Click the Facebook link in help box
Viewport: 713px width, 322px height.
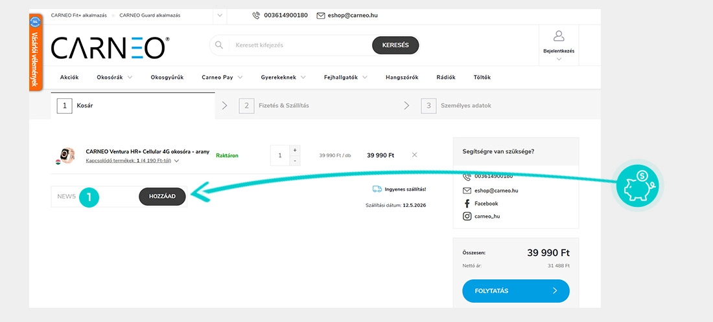point(486,204)
